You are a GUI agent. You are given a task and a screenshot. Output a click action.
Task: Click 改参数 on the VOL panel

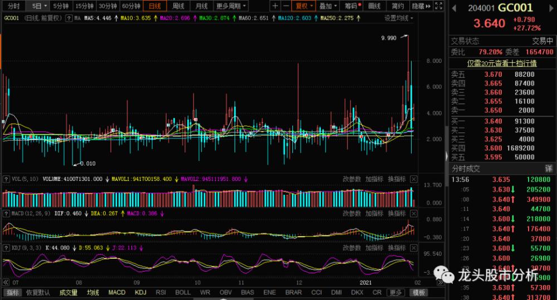point(351,179)
